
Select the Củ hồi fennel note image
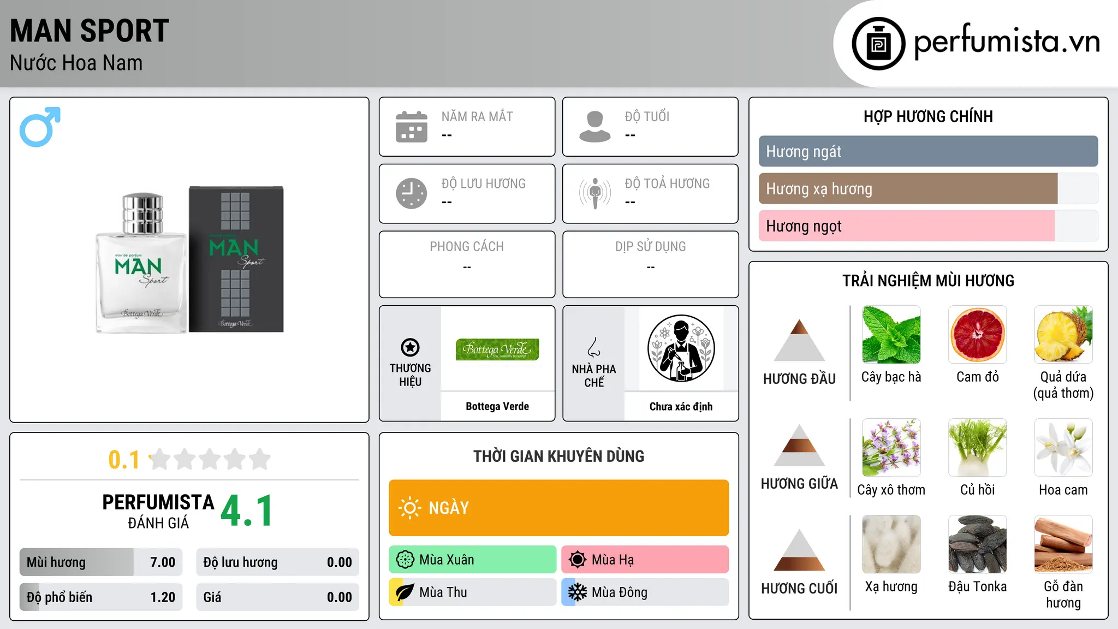click(x=978, y=448)
